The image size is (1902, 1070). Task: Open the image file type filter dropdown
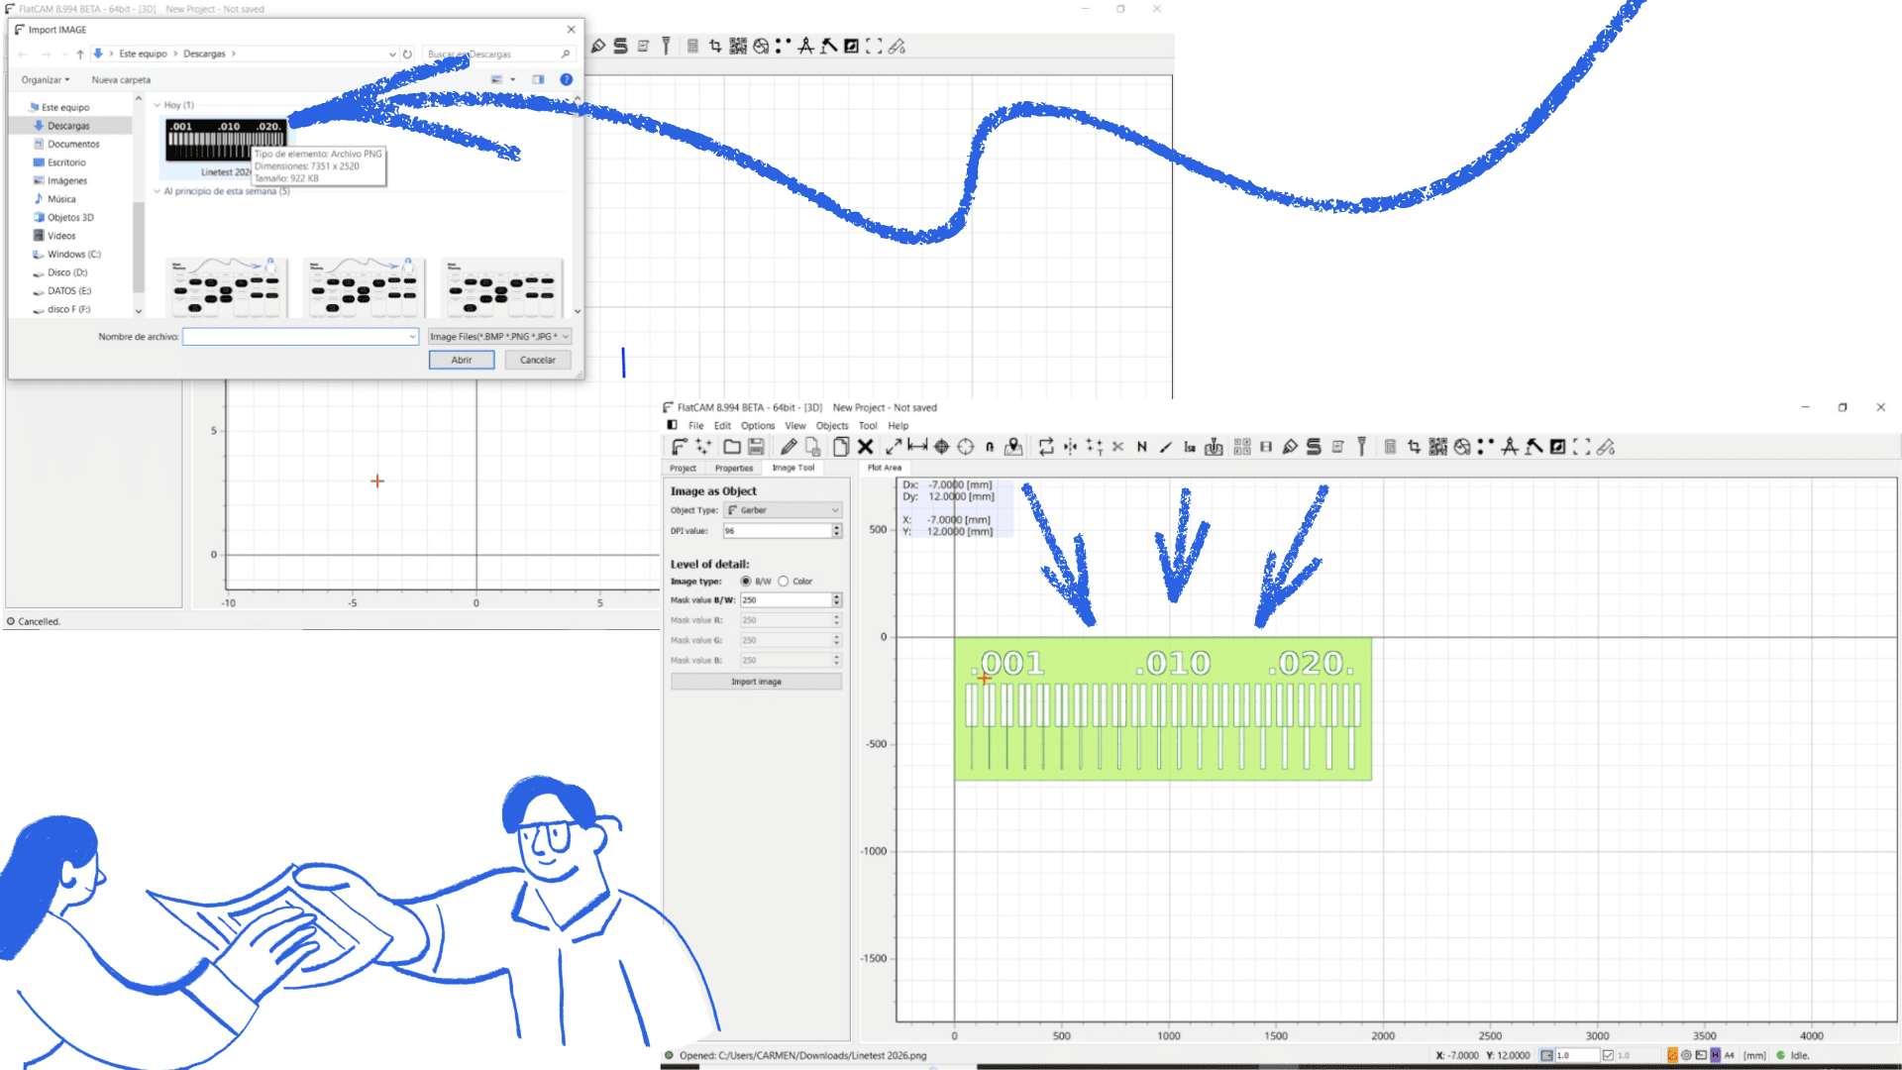click(499, 337)
